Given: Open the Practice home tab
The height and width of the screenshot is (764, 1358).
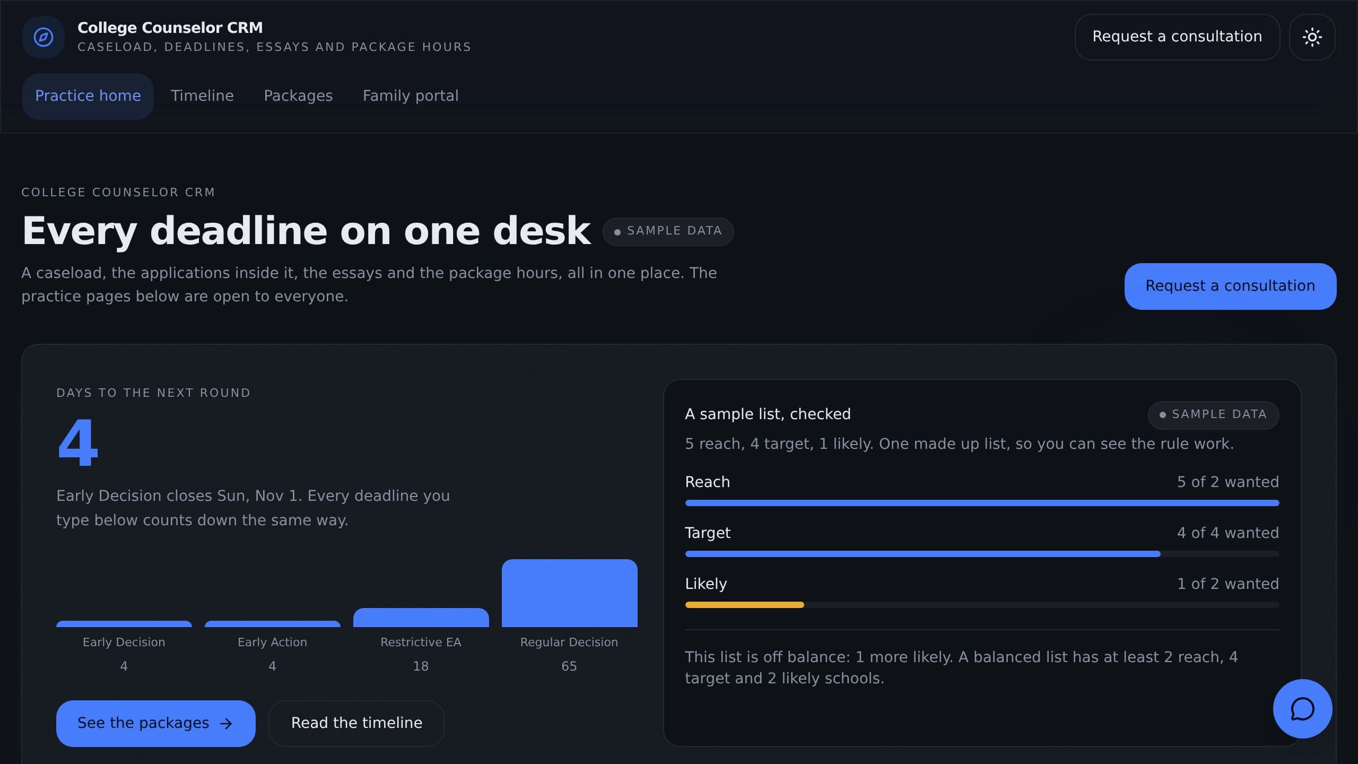Looking at the screenshot, I should point(88,96).
